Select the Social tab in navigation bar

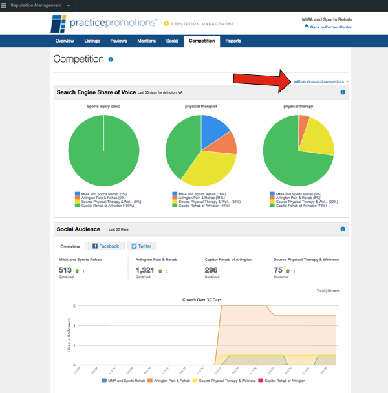172,41
